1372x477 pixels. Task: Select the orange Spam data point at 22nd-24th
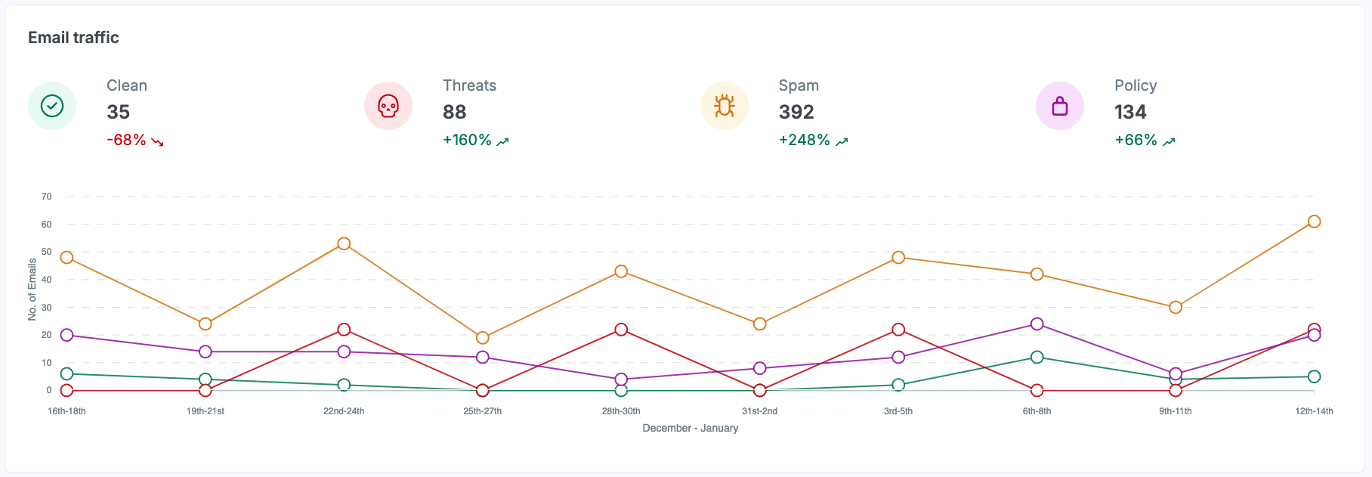344,243
